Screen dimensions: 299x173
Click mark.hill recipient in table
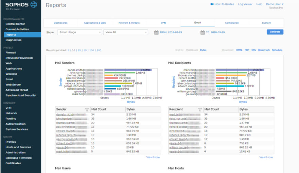[x=176, y=115]
